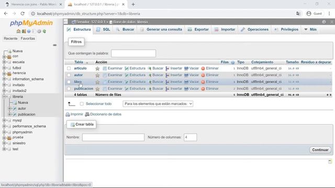Expand the siniestro database node
Screen dimensions: 335x188
[x=4, y=143]
